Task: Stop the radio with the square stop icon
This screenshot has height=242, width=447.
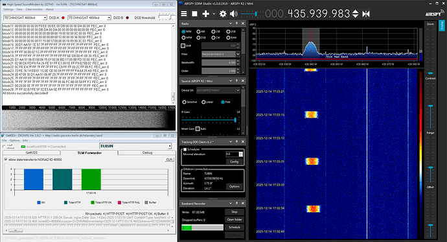Action: click(x=195, y=14)
